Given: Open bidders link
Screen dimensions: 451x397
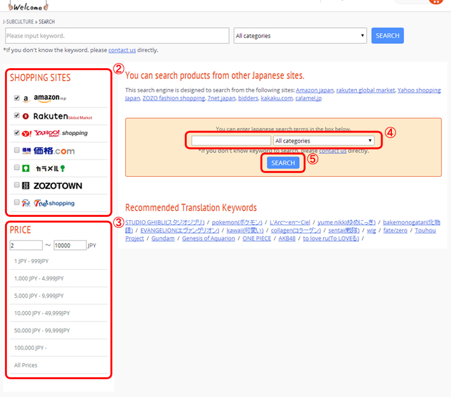Looking at the screenshot, I should point(248,98).
